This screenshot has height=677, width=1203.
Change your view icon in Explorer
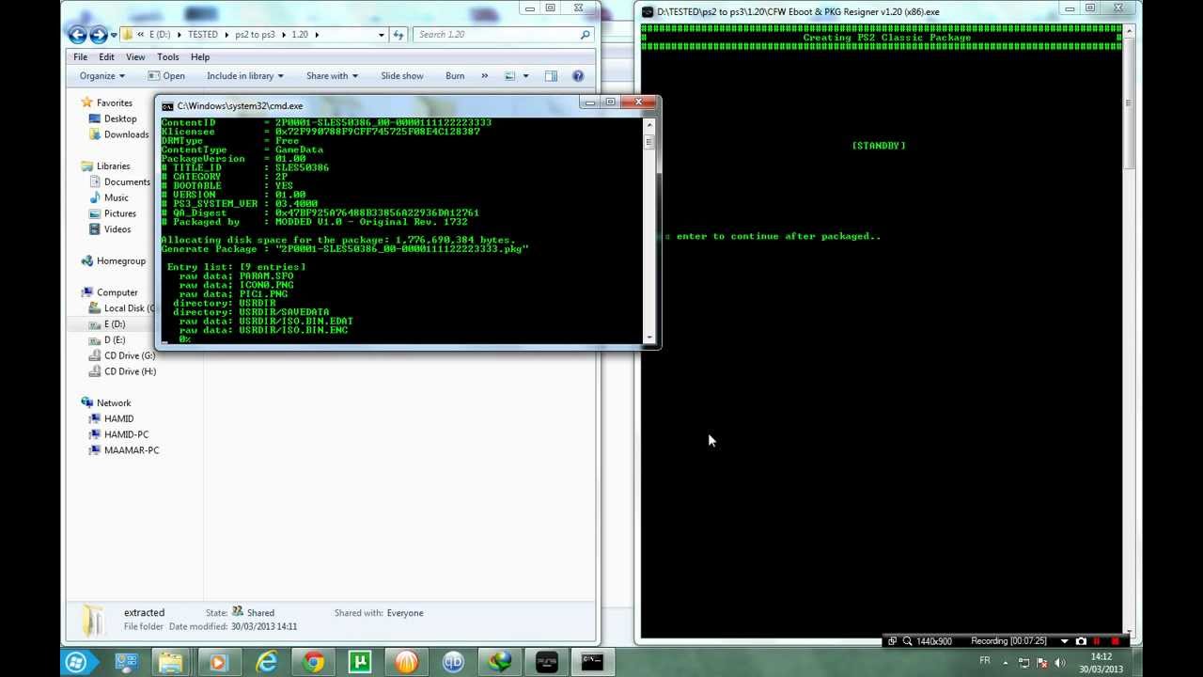tap(510, 76)
